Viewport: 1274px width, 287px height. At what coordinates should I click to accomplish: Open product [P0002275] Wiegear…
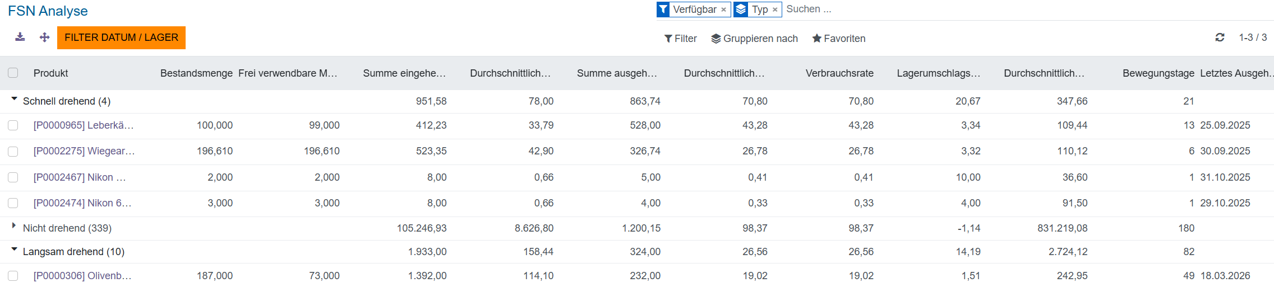[84, 151]
